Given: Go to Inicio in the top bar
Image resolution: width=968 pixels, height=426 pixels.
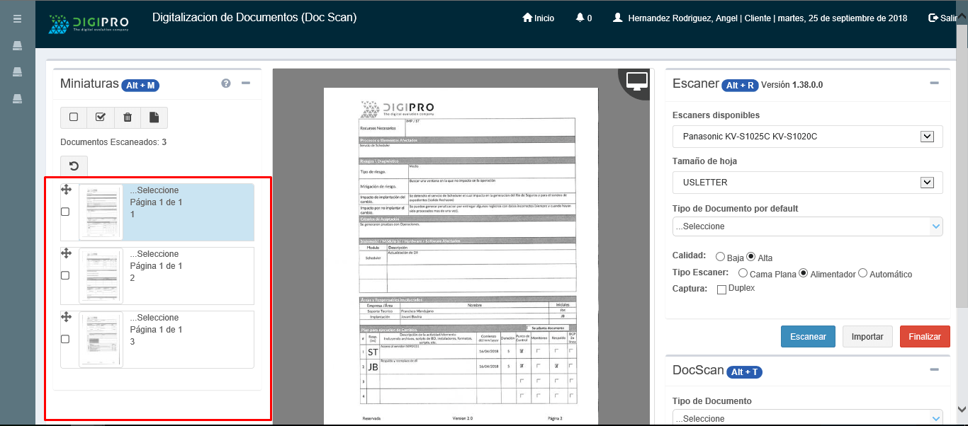Looking at the screenshot, I should click(x=538, y=18).
